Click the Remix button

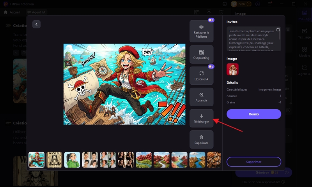click(x=254, y=114)
